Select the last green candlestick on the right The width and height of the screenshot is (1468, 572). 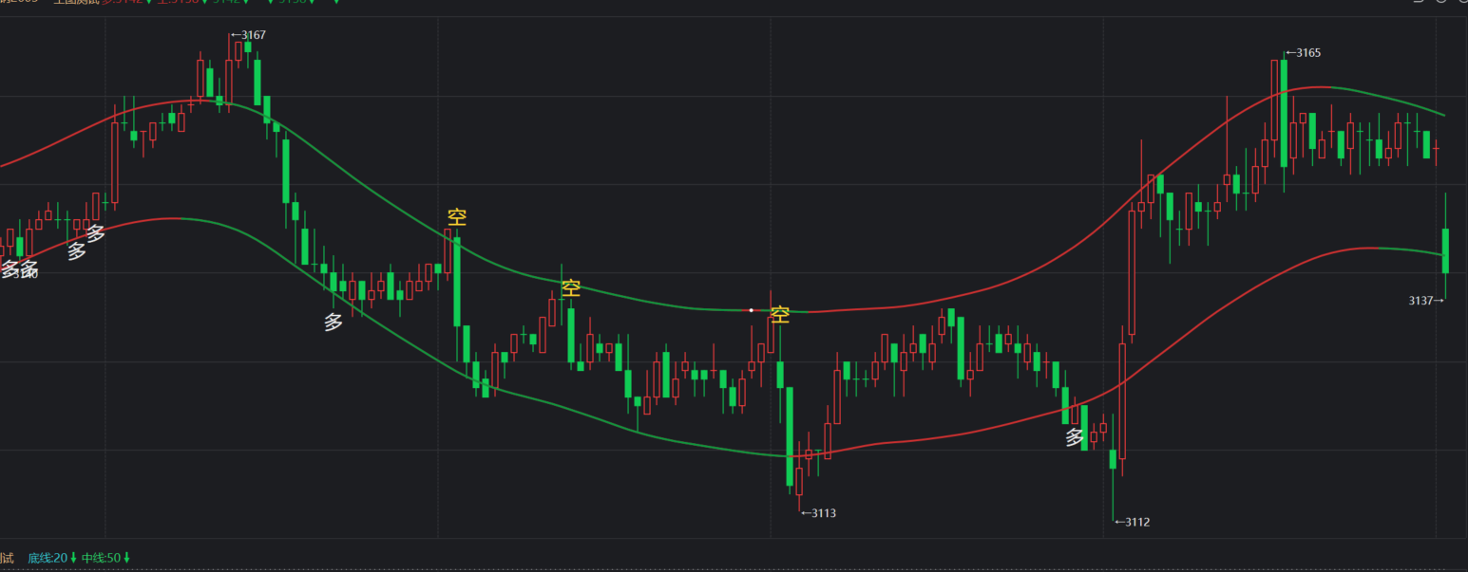pyautogui.click(x=1445, y=250)
